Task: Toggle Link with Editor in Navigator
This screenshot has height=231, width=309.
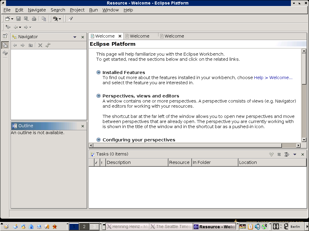Action: coord(48,45)
